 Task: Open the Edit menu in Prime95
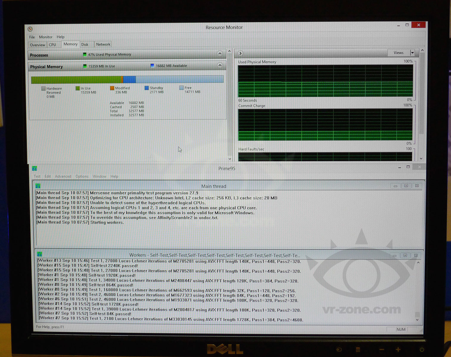coord(48,176)
